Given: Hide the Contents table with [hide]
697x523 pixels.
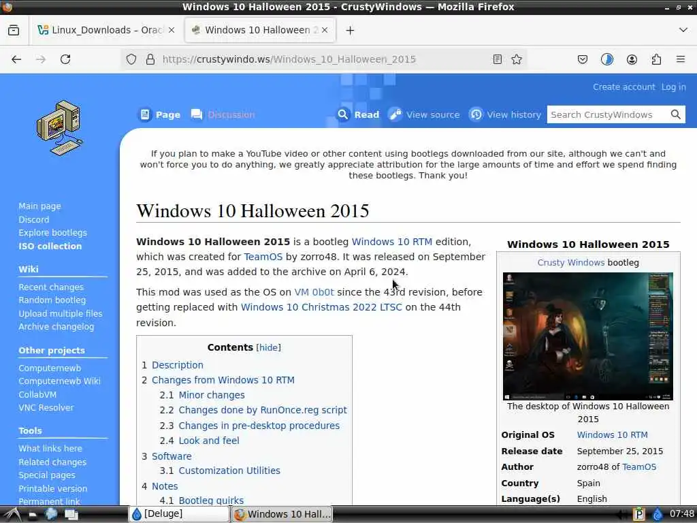Looking at the screenshot, I should 268,348.
